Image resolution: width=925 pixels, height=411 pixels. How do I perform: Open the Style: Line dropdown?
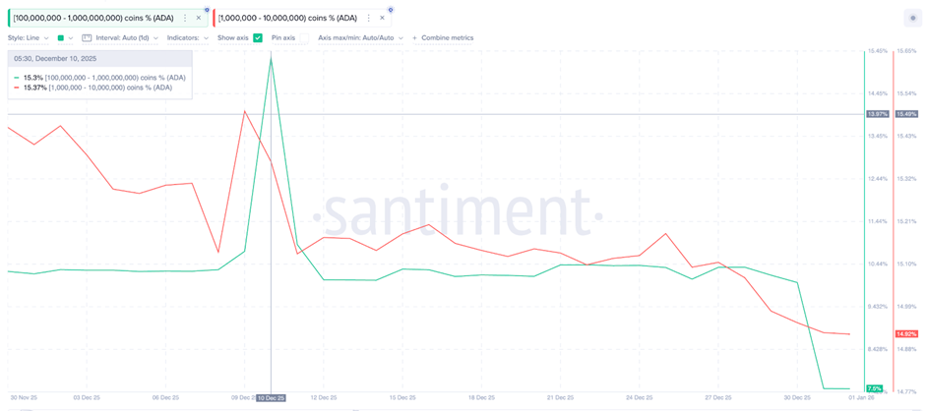click(28, 38)
